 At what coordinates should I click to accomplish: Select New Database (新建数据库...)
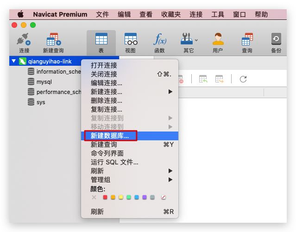click(130, 136)
